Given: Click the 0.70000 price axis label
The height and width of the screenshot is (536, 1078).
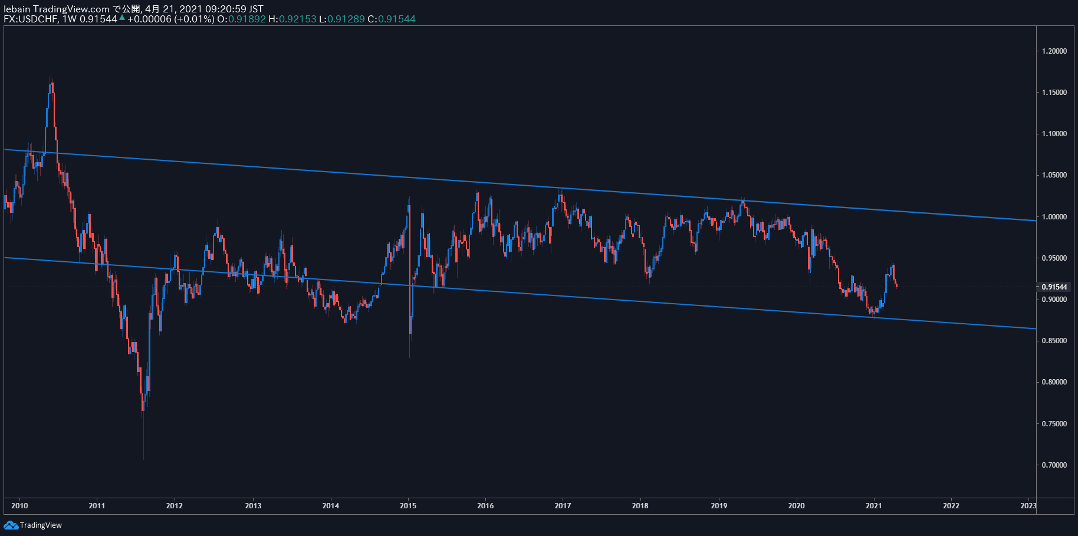Looking at the screenshot, I should [x=1054, y=465].
